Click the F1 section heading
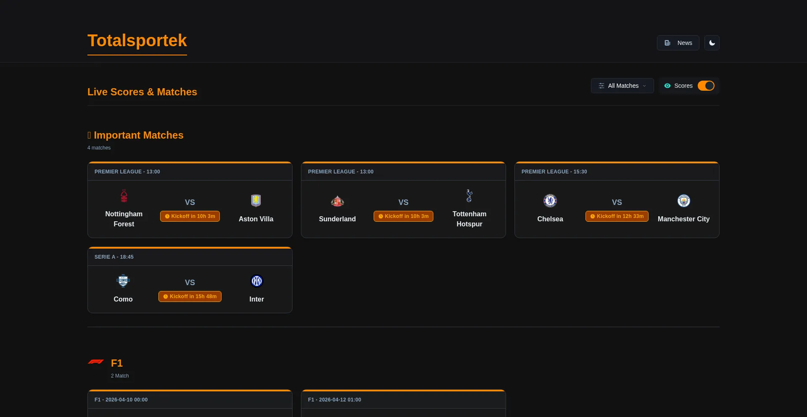This screenshot has height=417, width=807. tap(117, 363)
